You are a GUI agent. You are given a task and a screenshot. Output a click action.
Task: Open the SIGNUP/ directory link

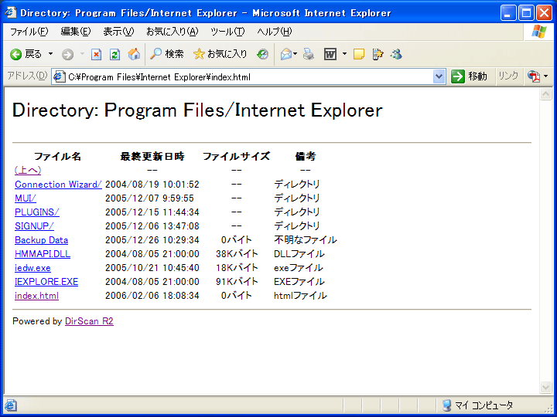tap(34, 225)
